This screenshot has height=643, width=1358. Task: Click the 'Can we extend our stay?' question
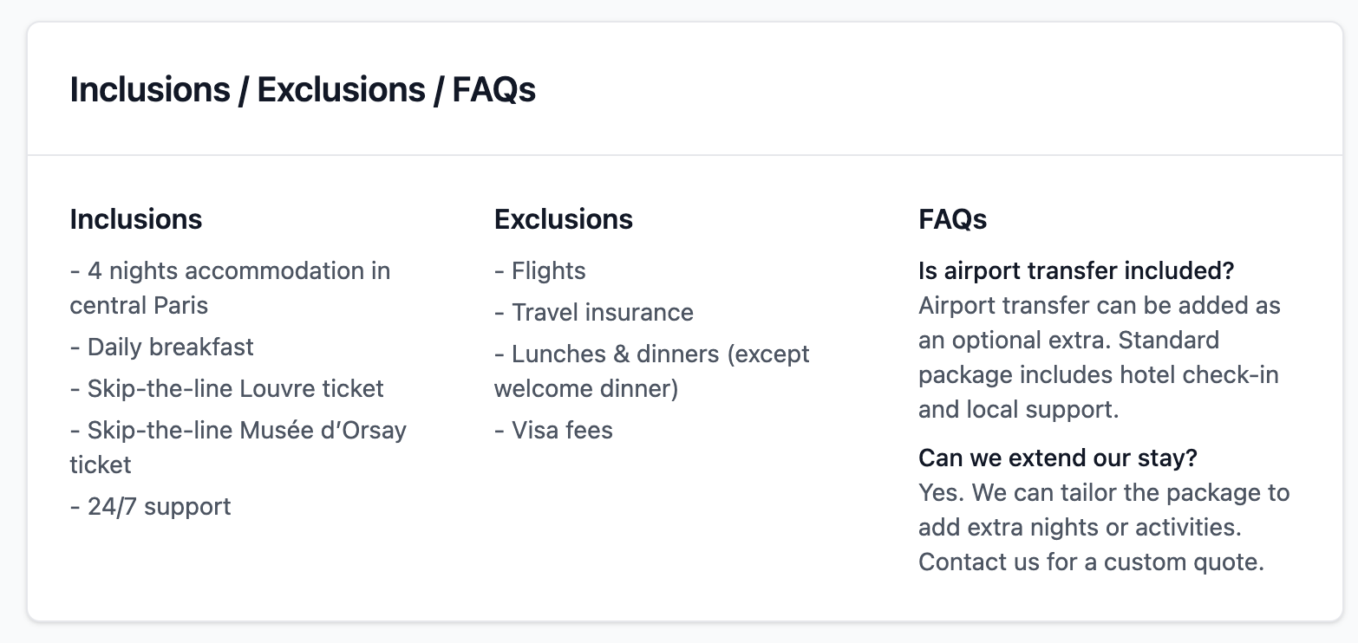coord(1058,458)
